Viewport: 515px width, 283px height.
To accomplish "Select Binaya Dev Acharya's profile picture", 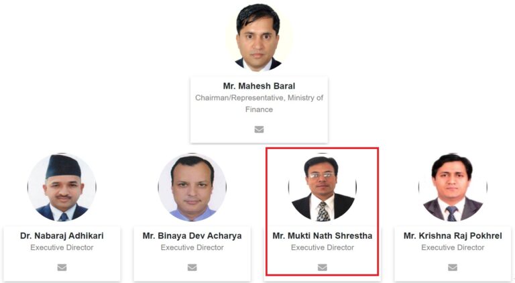I will [192, 187].
